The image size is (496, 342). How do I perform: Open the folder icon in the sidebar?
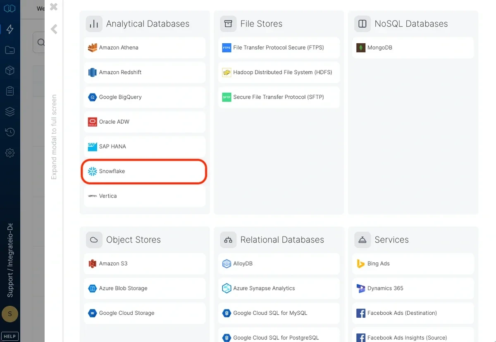coord(10,50)
